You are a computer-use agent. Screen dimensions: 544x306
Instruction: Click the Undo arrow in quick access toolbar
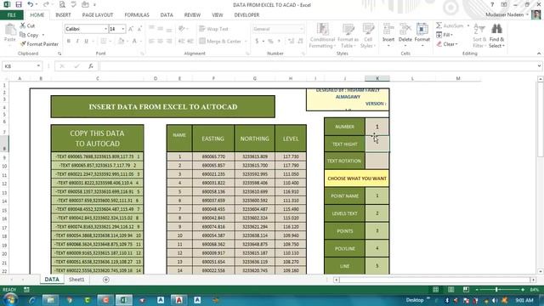click(x=31, y=4)
